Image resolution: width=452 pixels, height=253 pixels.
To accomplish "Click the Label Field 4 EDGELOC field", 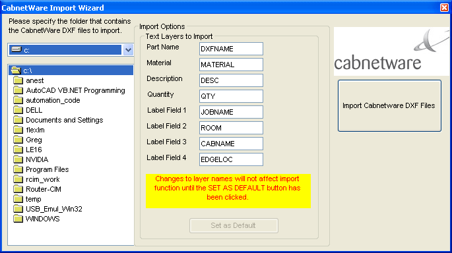I will [231, 159].
